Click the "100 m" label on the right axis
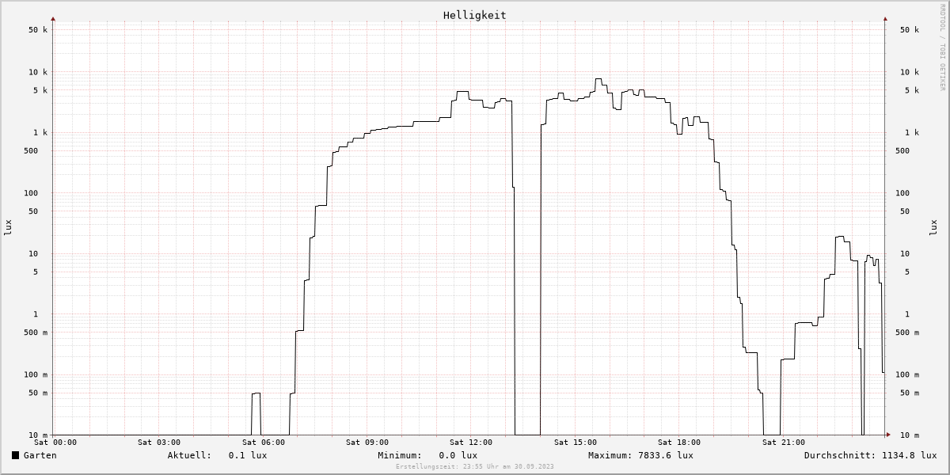 [x=907, y=375]
